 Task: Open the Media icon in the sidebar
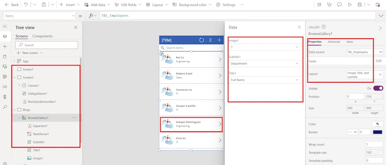coord(5,66)
